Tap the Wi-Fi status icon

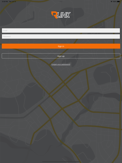click(111, 2)
